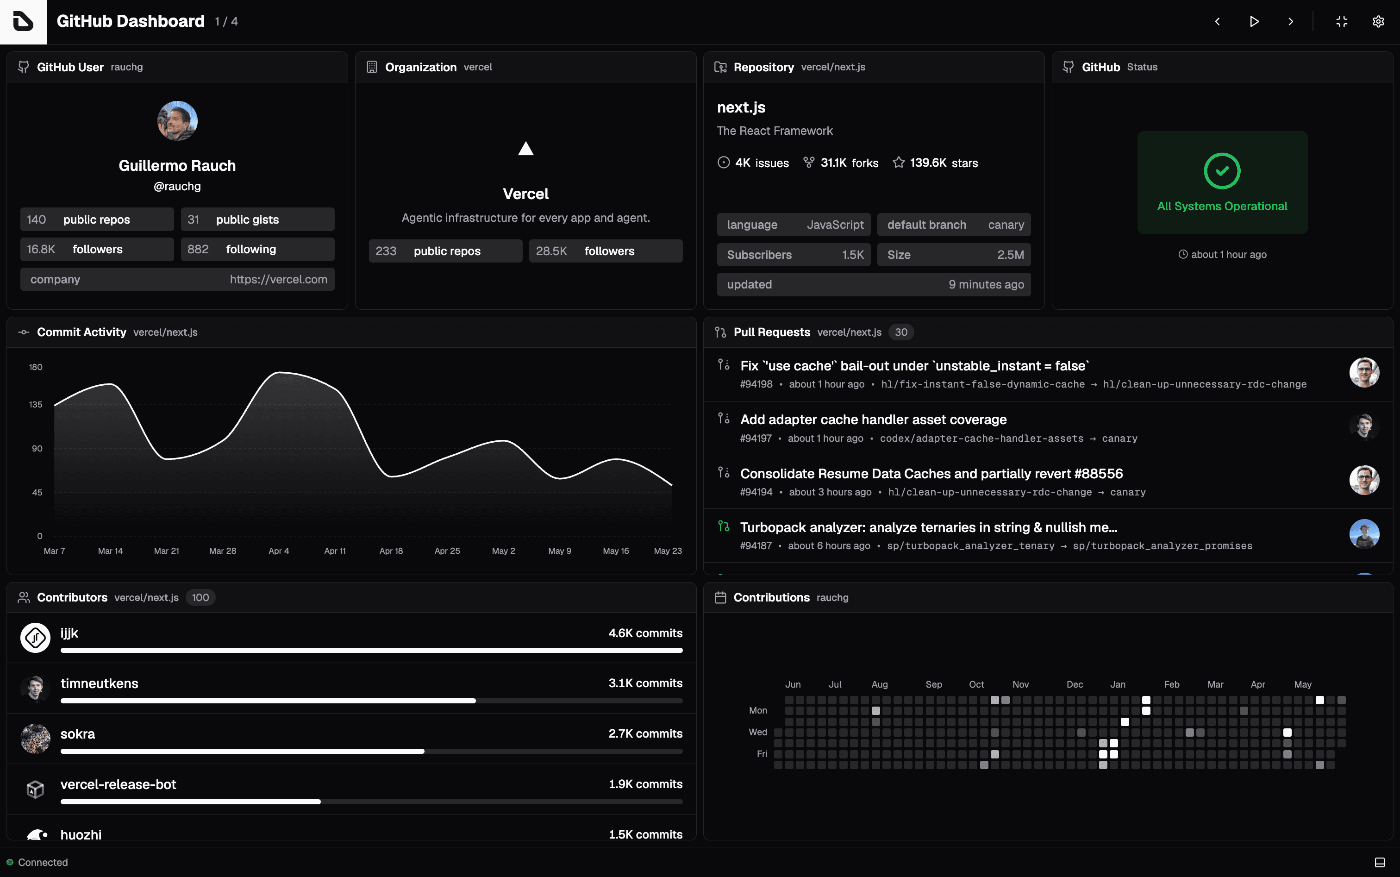The width and height of the screenshot is (1400, 877).
Task: Click the 28.5K followers organization stat
Action: point(606,251)
